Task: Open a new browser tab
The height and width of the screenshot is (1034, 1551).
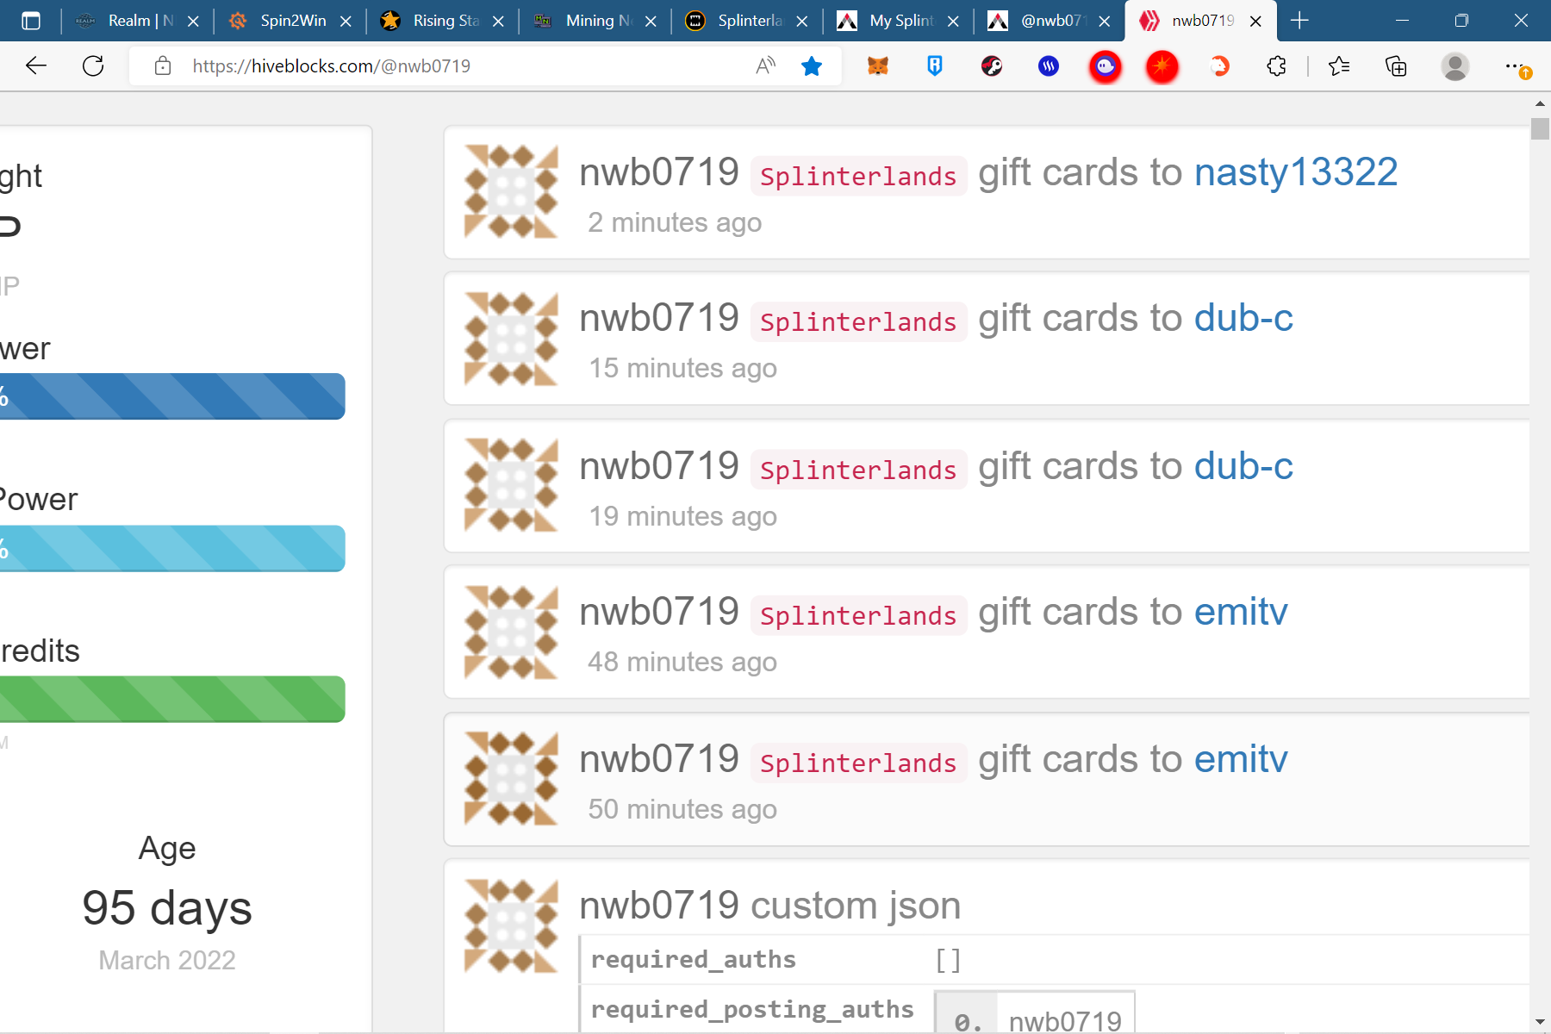Action: (x=1300, y=21)
